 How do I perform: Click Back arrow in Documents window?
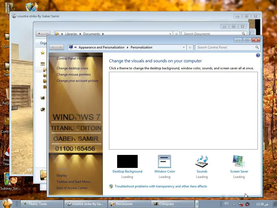(39, 33)
